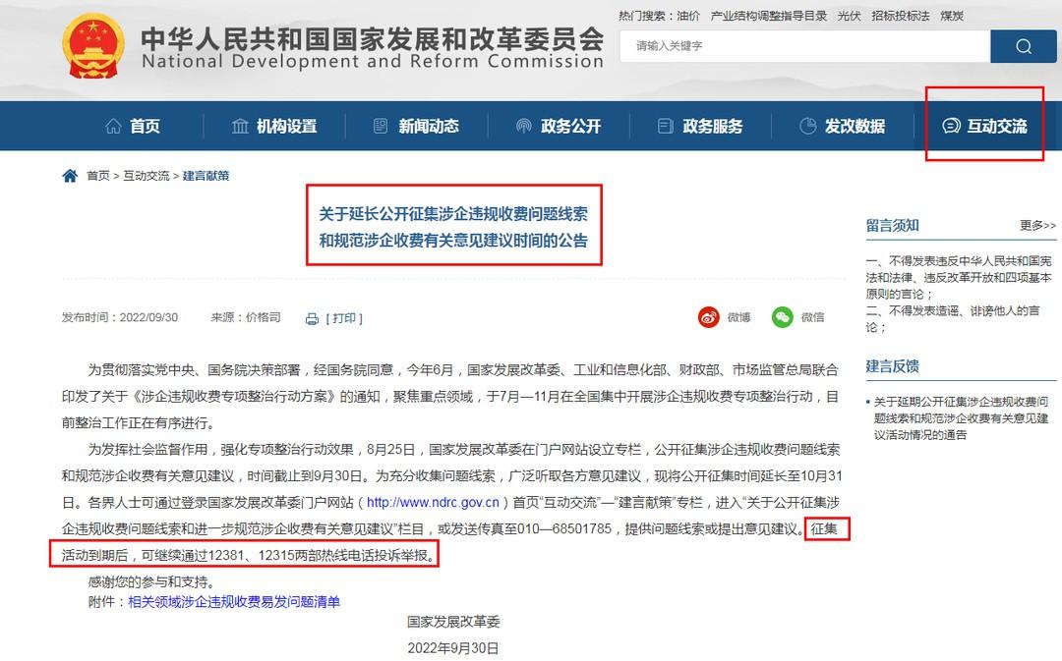Screen dimensions: 1062x661
Task: Open the 建言反馈 feedback article link
Action: click(x=961, y=418)
